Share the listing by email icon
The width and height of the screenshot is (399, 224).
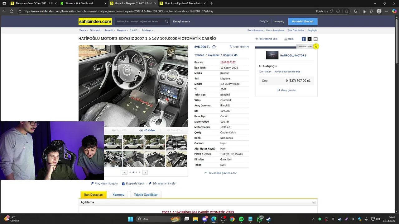coord(315,39)
